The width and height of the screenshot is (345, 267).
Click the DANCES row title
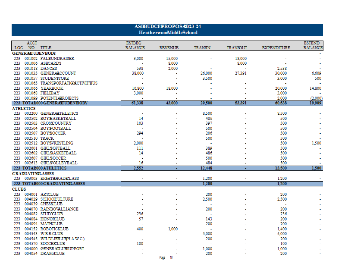pos(49,69)
